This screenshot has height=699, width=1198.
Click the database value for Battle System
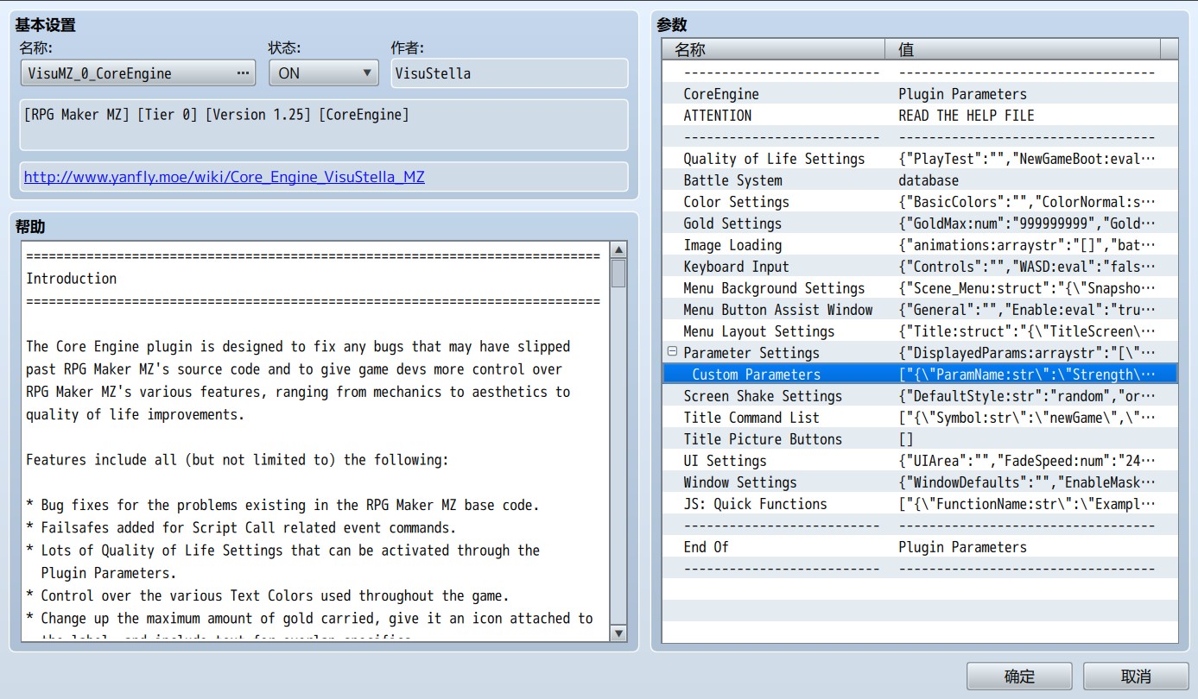929,180
